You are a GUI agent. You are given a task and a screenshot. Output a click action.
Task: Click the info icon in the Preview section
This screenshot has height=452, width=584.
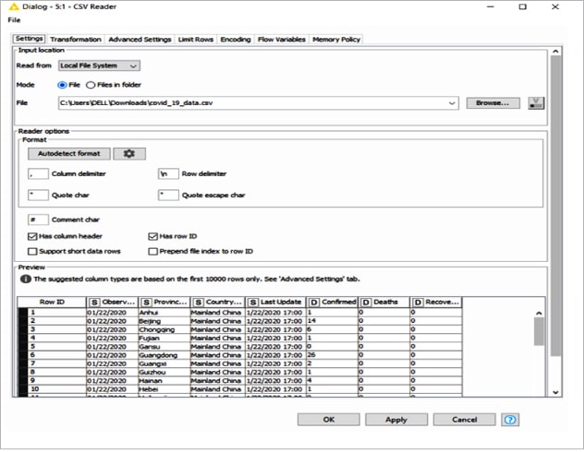coord(26,278)
